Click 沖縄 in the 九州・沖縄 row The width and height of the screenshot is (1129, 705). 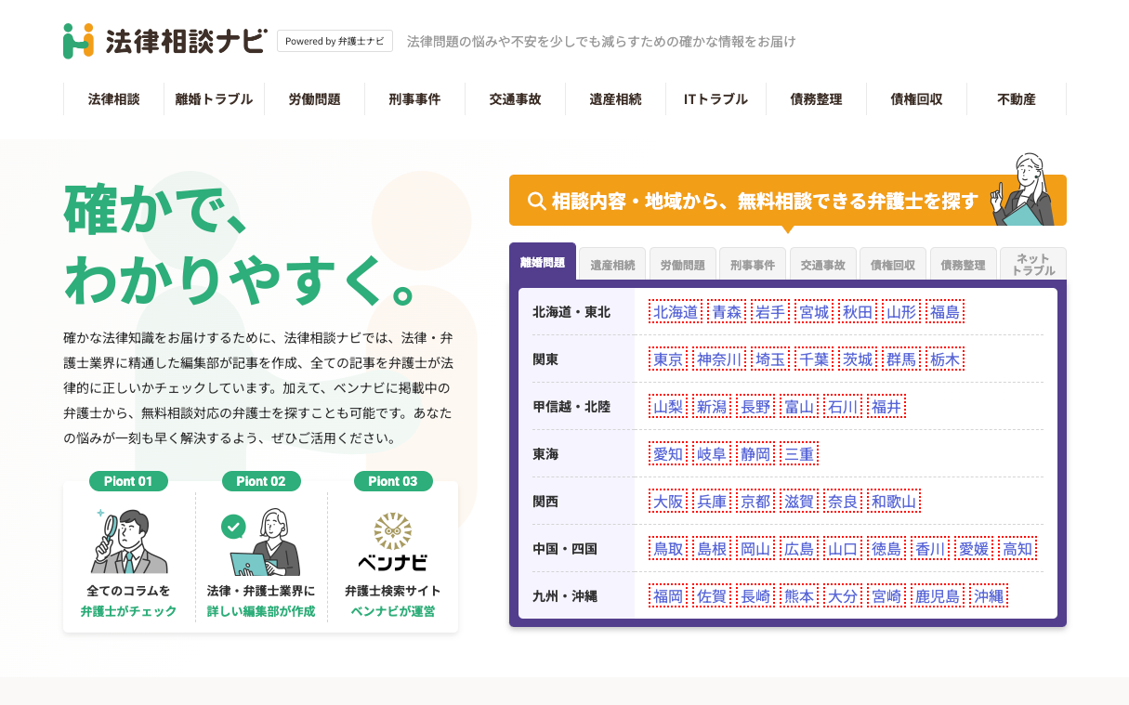point(990,595)
